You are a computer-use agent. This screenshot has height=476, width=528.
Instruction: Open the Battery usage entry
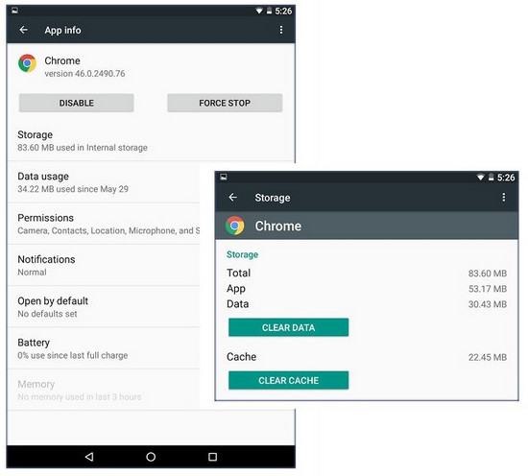click(x=104, y=348)
